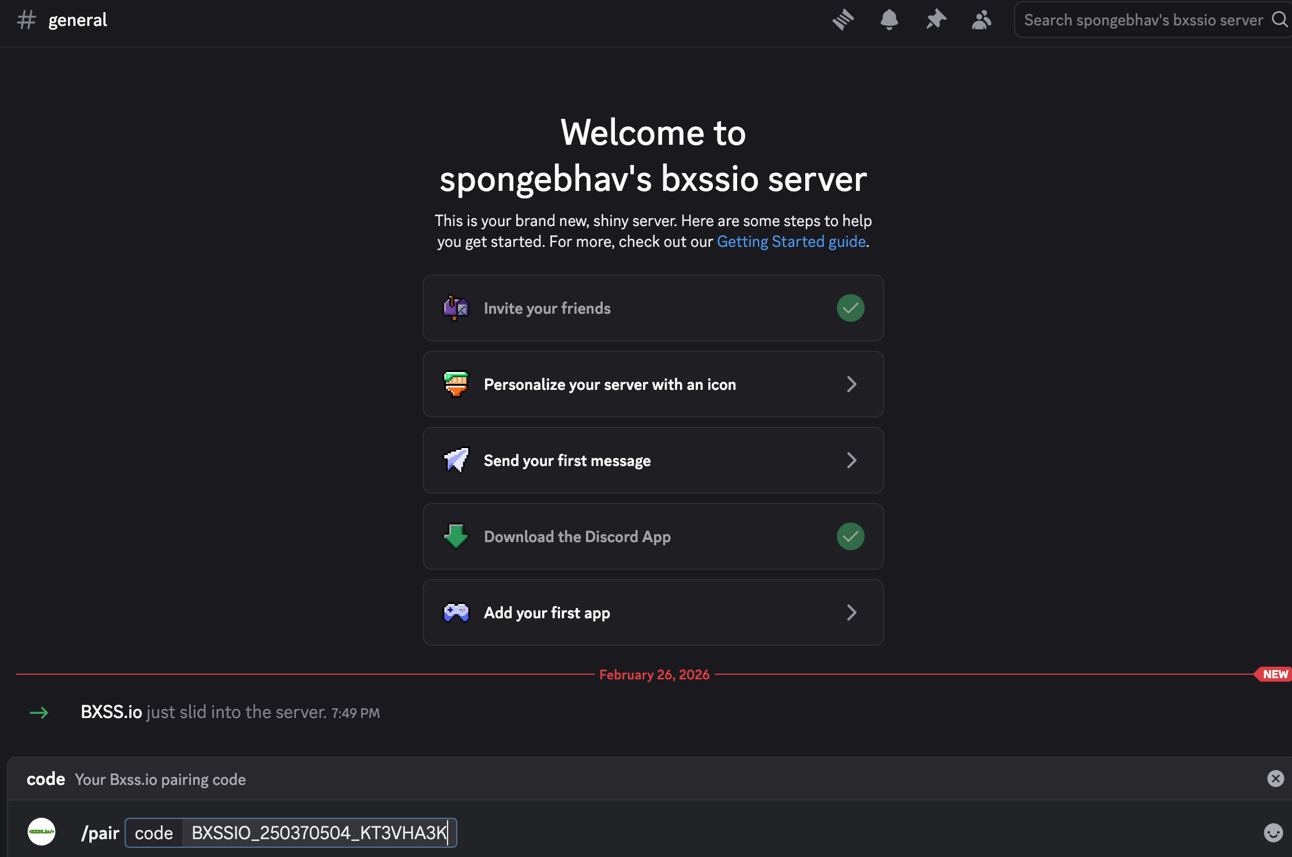Open pinned messages pin icon

click(x=936, y=20)
